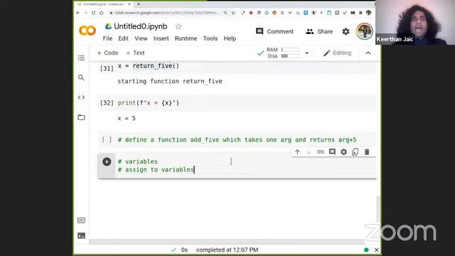This screenshot has height=256, width=455.
Task: Rename the Untitled0.ipynb notebook title
Action: click(x=141, y=26)
